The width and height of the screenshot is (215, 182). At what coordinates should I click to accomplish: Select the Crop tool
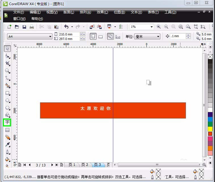point(7,64)
